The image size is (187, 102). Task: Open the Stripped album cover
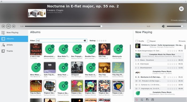tap(77, 68)
